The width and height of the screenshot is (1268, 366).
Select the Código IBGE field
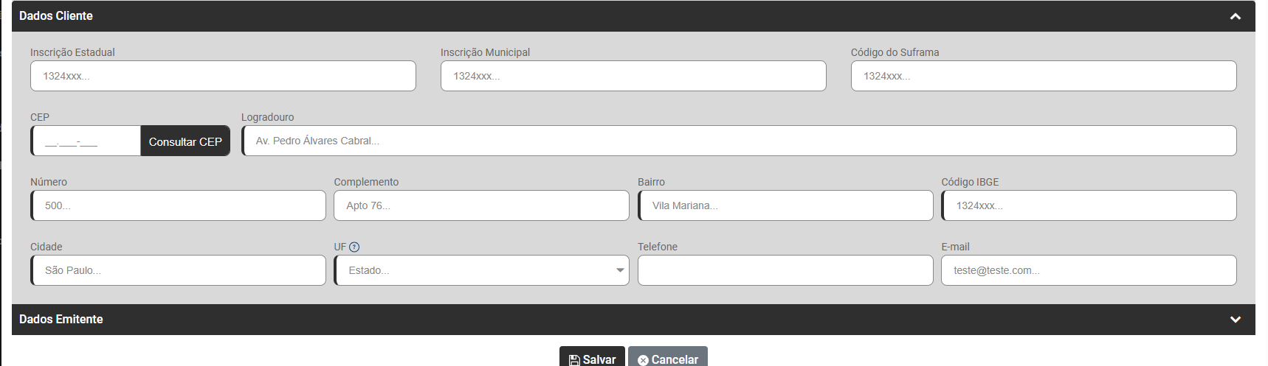tap(1089, 205)
